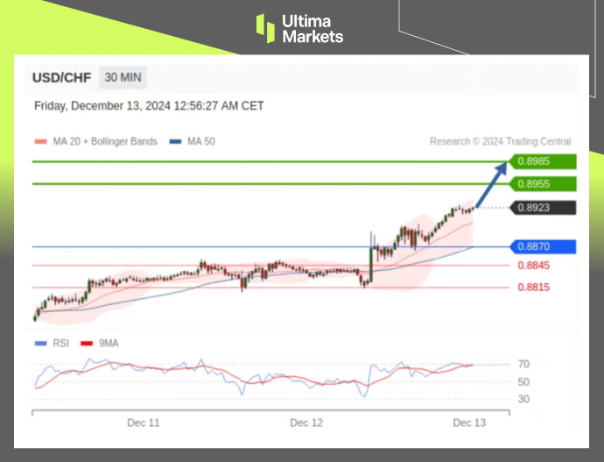Click the 9MA red legend swatch
Screen dimensions: 604x462
coord(86,344)
